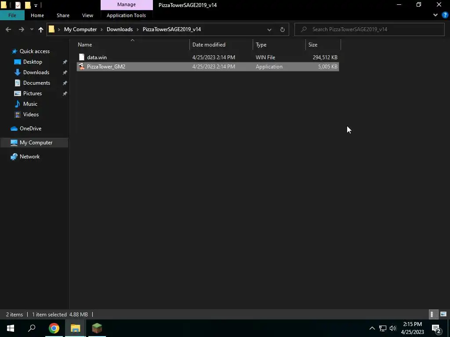Click the 4/25/2023 date of data.win
Image resolution: width=450 pixels, height=337 pixels.
214,57
